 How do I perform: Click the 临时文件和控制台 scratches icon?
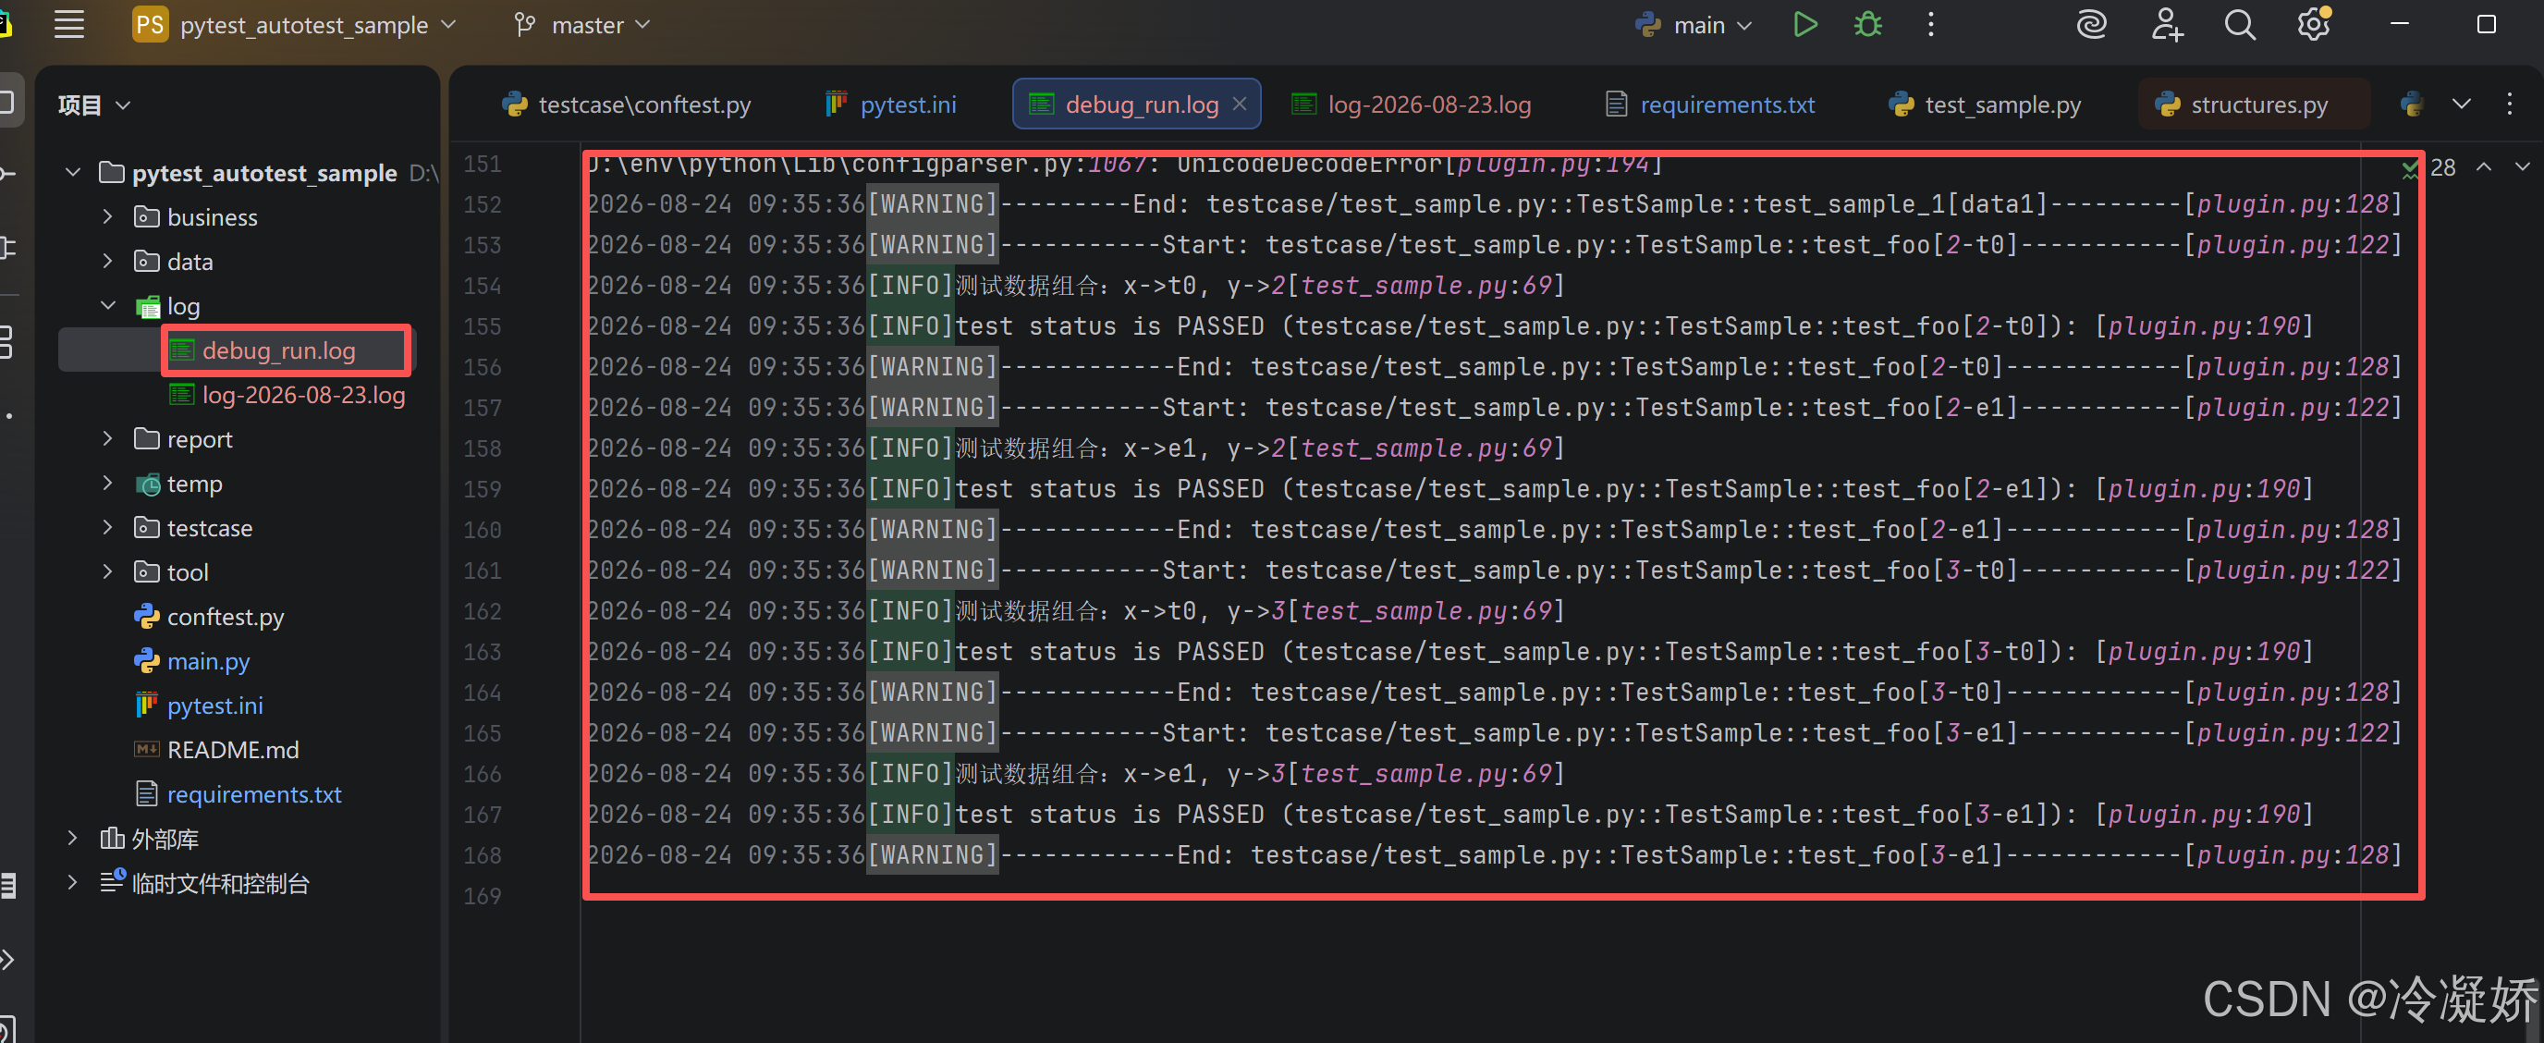[113, 881]
